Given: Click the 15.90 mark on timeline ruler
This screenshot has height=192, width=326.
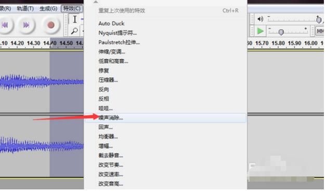Looking at the screenshot, I should pyautogui.click(x=294, y=43).
